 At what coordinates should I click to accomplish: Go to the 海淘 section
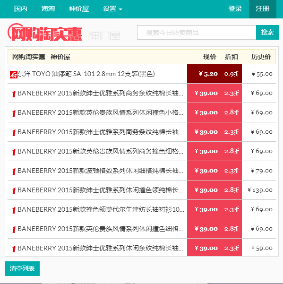tap(48, 9)
